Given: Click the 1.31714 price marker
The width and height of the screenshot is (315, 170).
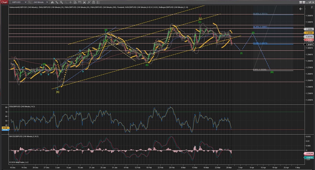Looking at the screenshot, I should pyautogui.click(x=309, y=37).
